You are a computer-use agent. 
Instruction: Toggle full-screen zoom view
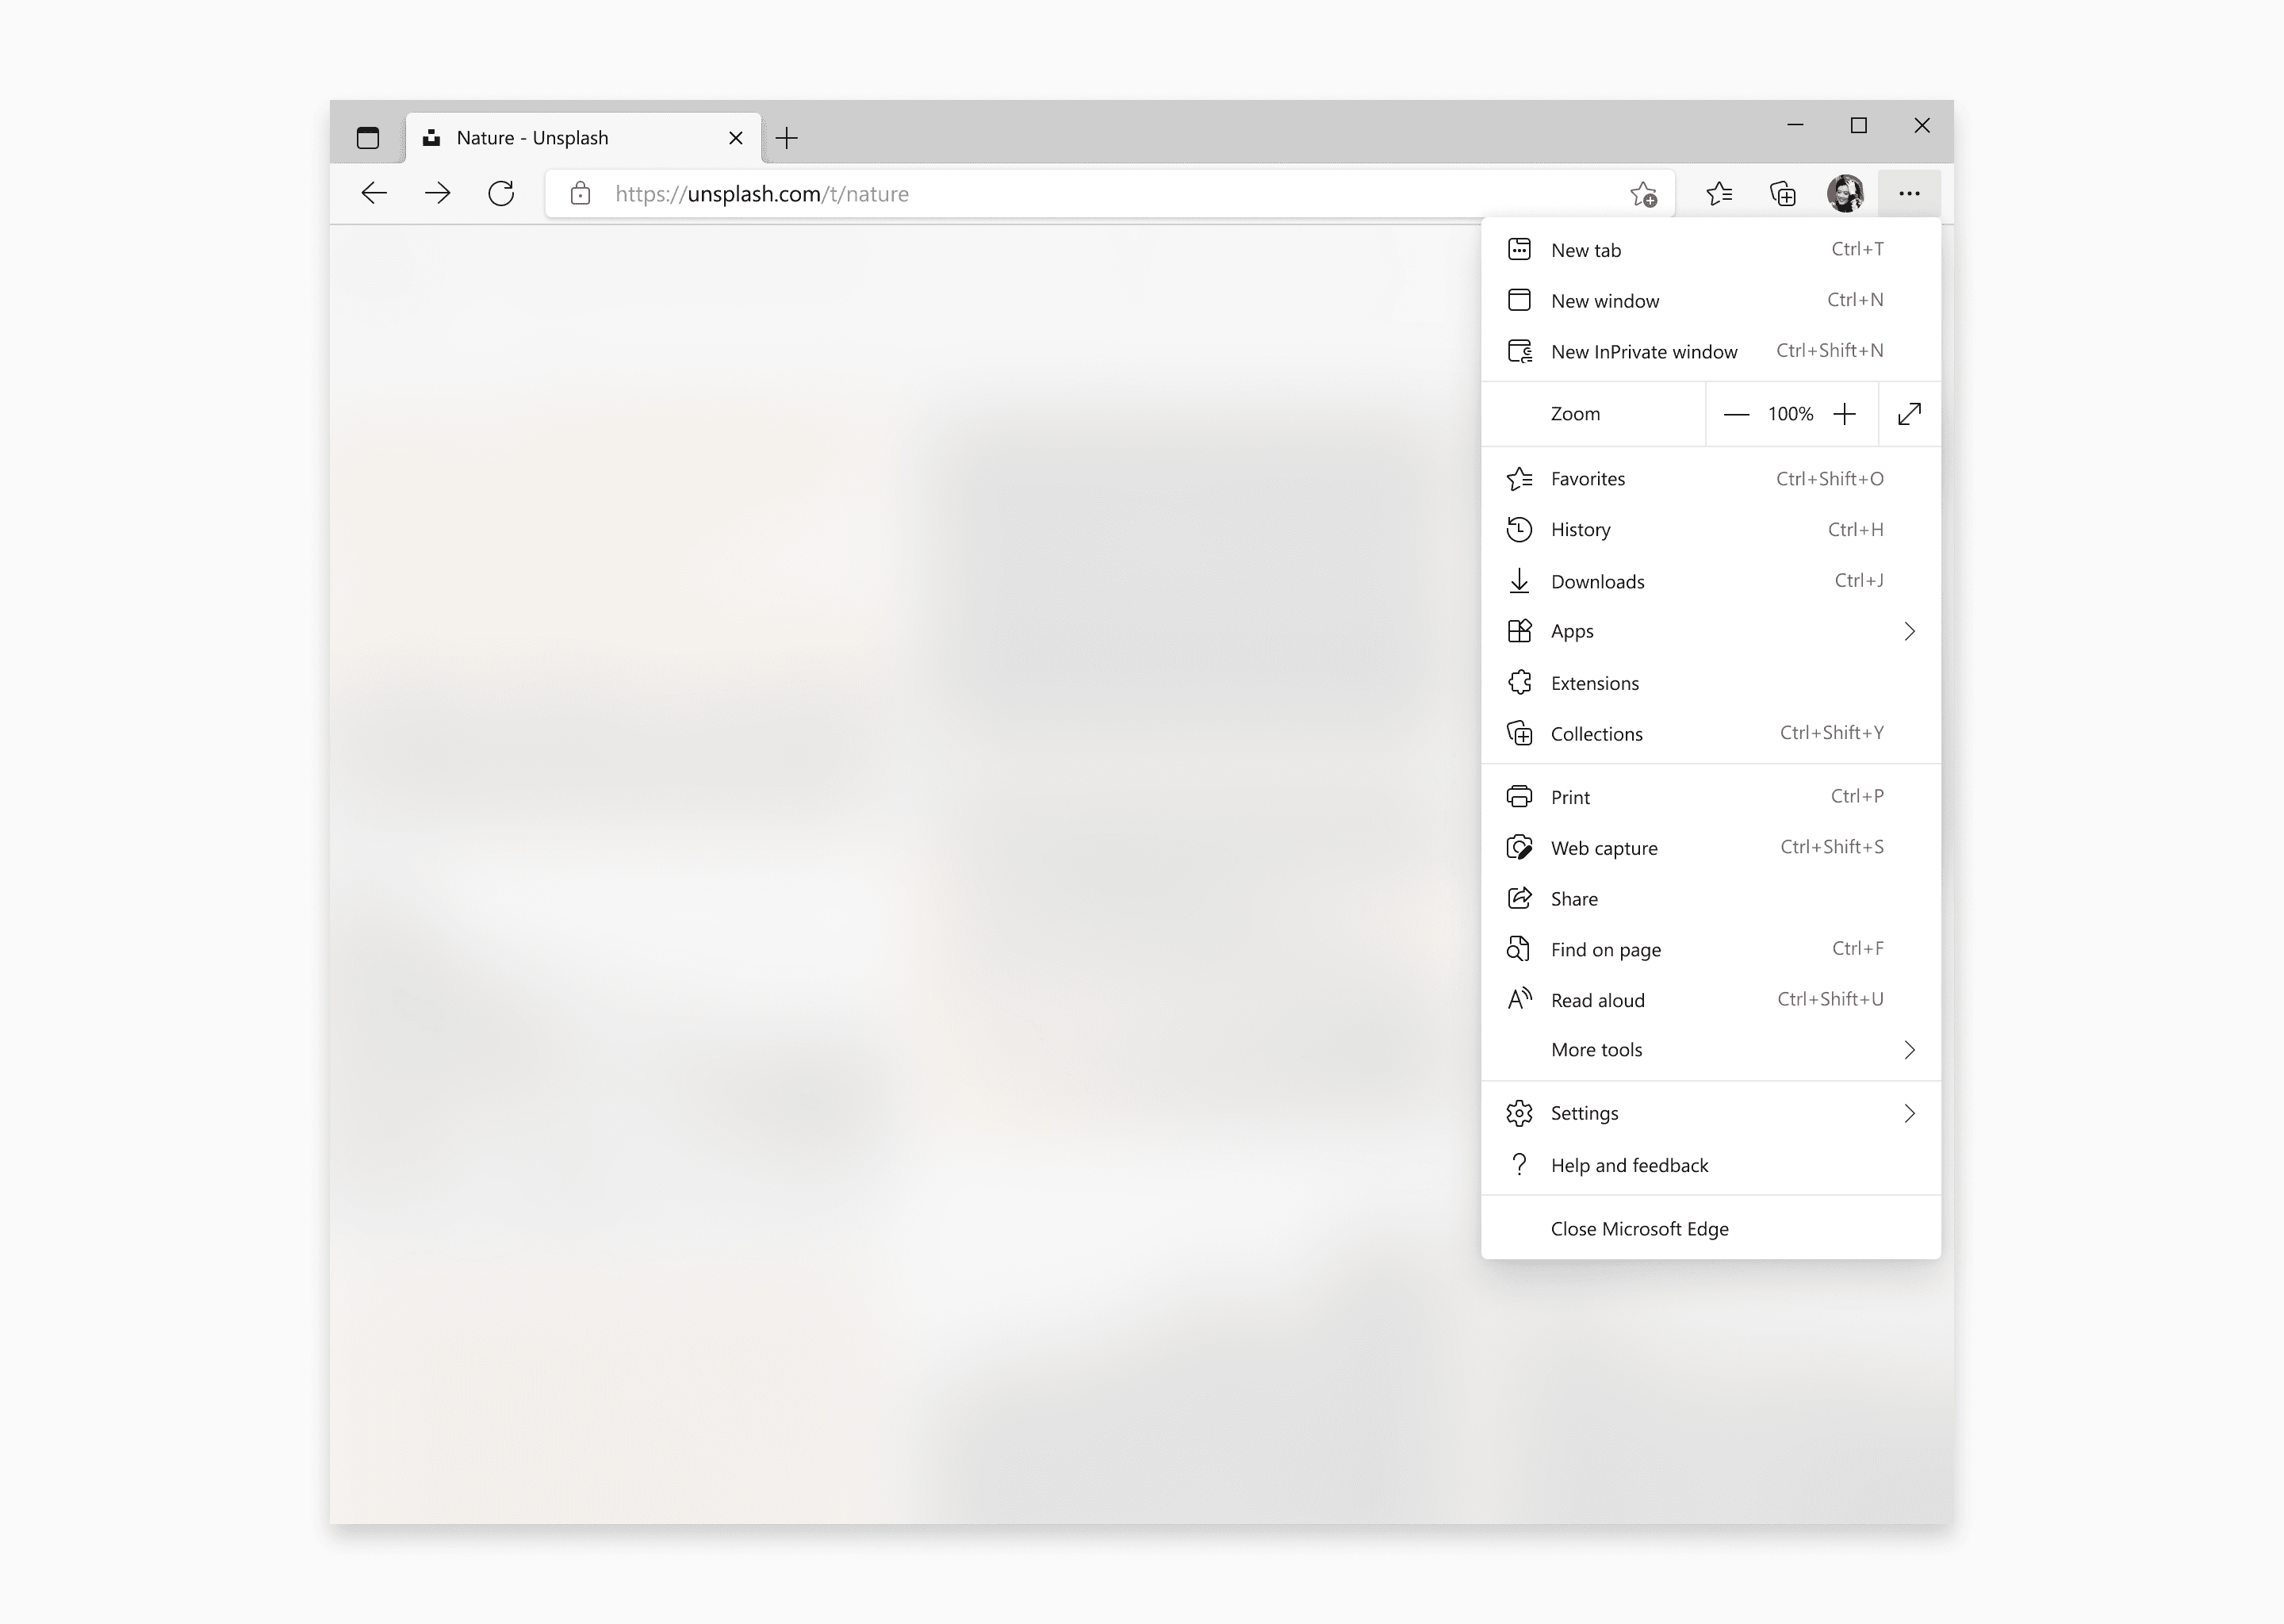(1908, 413)
